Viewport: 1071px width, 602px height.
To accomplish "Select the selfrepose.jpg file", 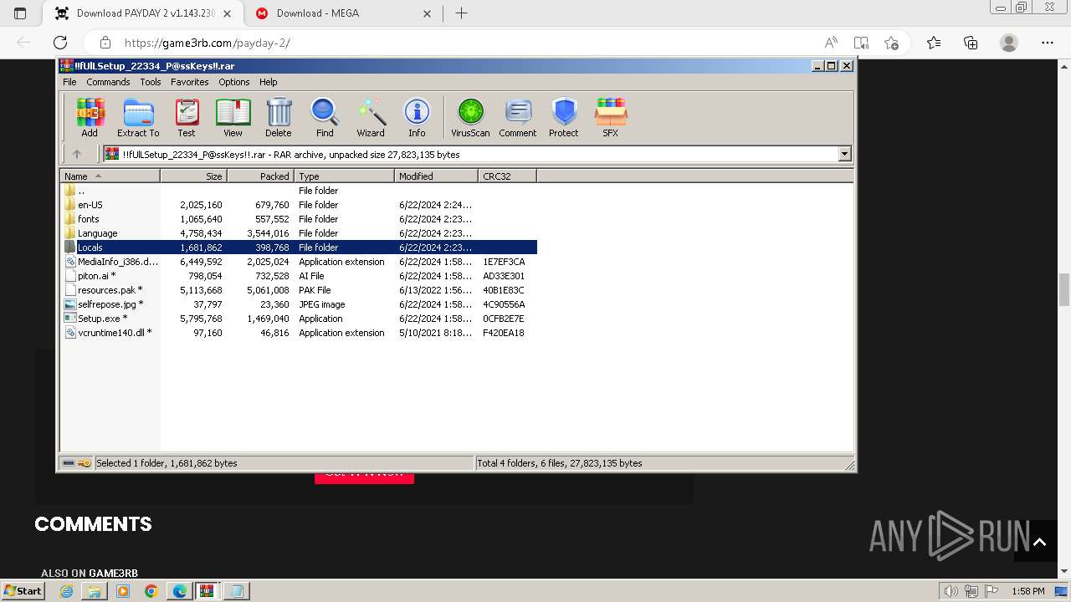I will (x=300, y=304).
